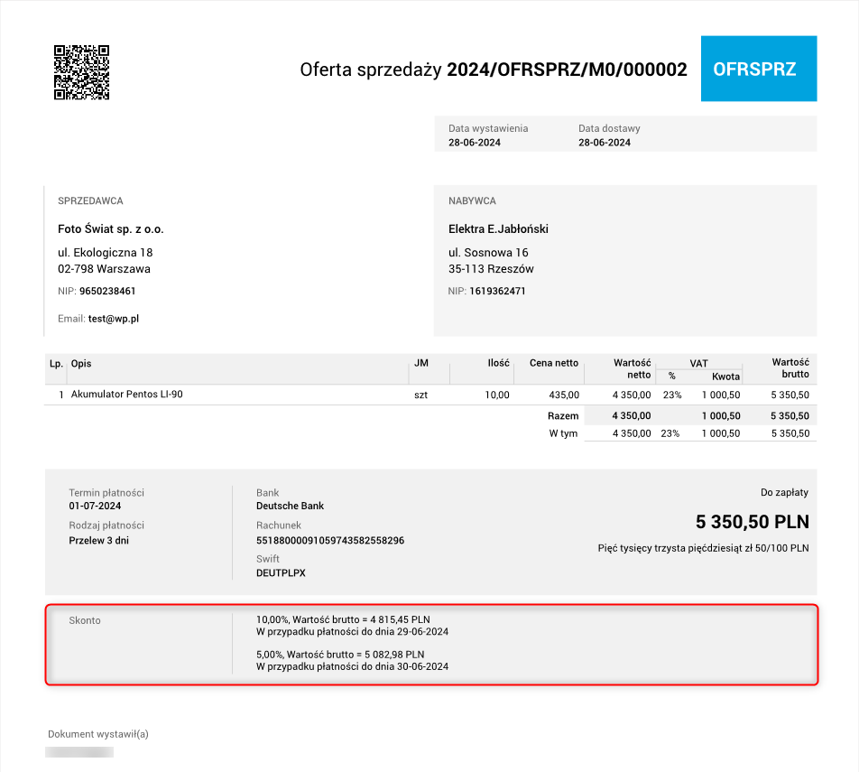The image size is (859, 772).
Task: Click the seller name Foto Świat sp. z o.o.
Action: [x=110, y=228]
